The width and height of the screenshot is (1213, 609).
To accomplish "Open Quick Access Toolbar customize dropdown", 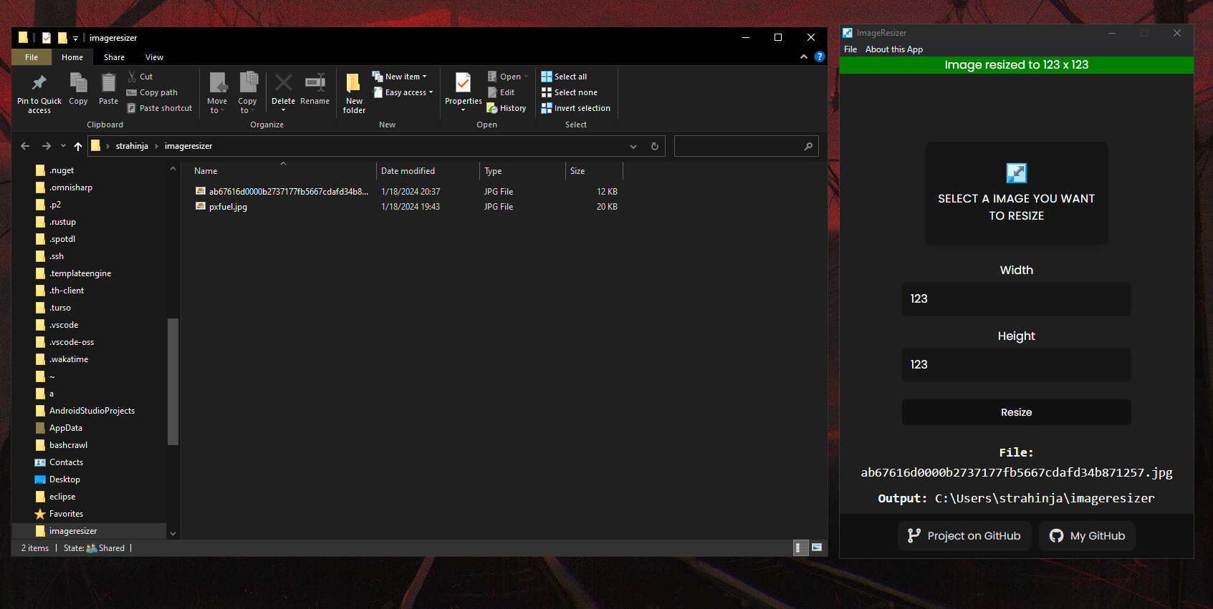I will coord(75,38).
